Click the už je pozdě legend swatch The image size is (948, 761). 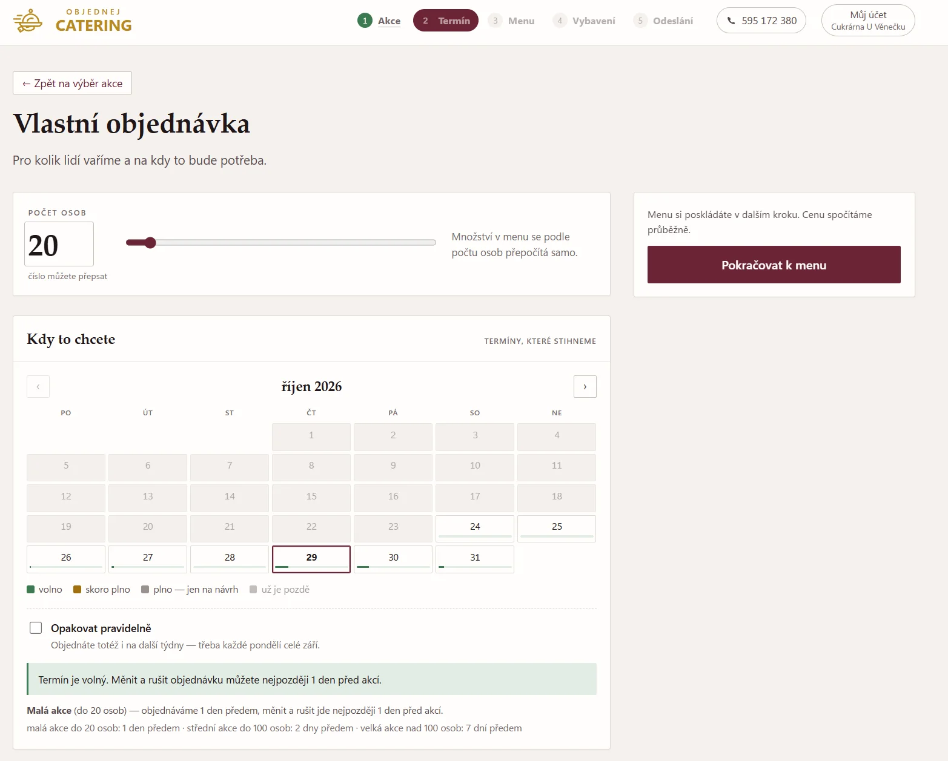point(253,590)
